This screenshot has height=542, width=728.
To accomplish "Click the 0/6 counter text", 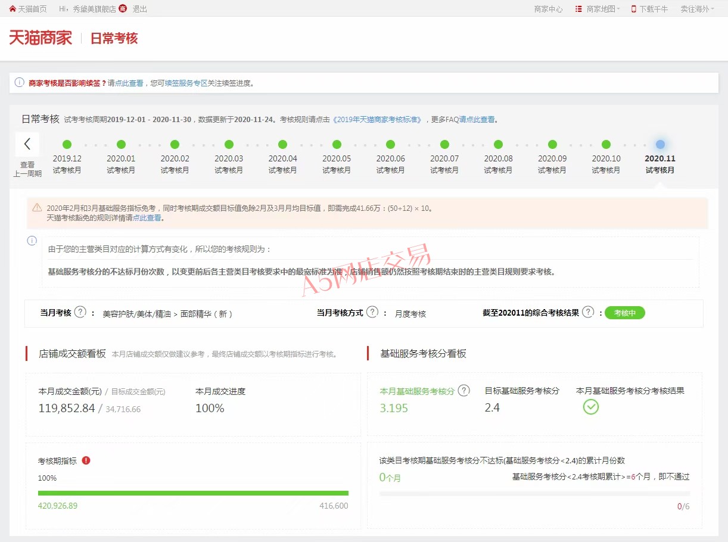I will coord(683,506).
